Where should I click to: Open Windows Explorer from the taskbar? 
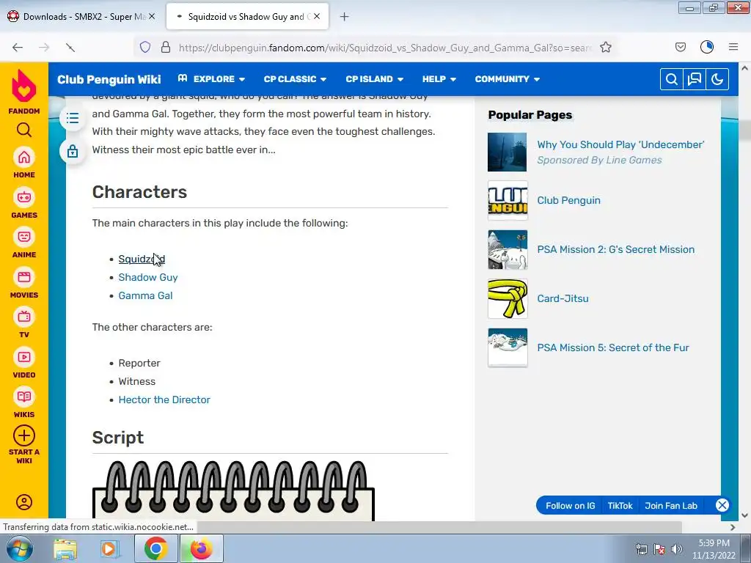(x=65, y=549)
